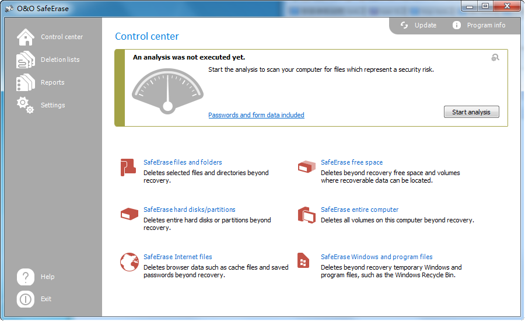The height and width of the screenshot is (321, 525).
Task: Open Deletion lists via its document icon
Action: (x=26, y=60)
